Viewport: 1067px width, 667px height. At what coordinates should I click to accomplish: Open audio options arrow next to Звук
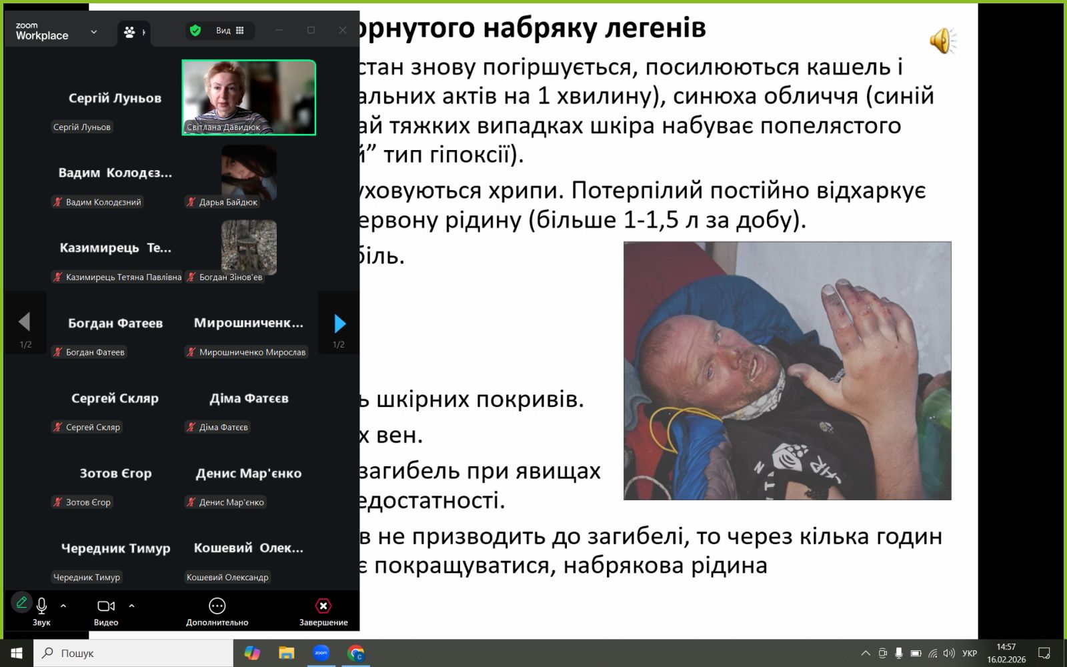click(x=63, y=606)
